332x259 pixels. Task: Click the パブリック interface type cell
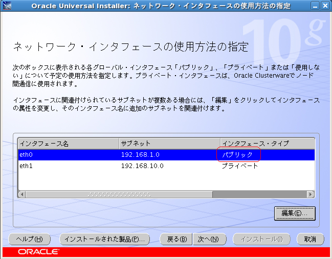coord(268,155)
